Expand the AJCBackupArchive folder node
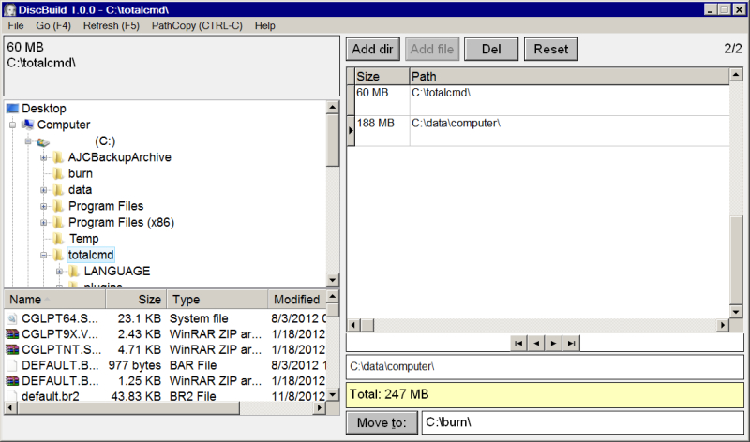Image resolution: width=750 pixels, height=442 pixels. 43,157
